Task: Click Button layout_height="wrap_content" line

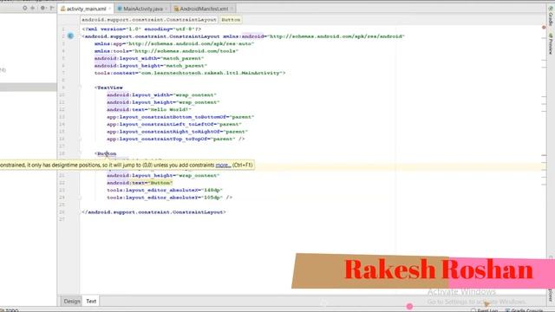Action: tap(163, 175)
